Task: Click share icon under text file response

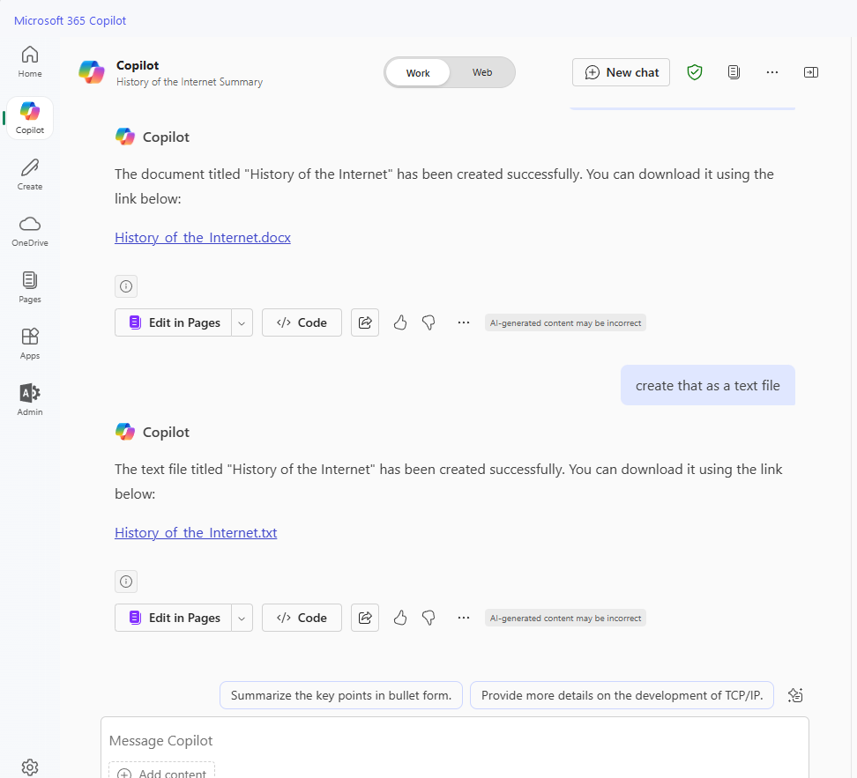Action: 364,618
